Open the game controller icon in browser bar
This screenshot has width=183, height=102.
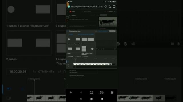(102, 92)
